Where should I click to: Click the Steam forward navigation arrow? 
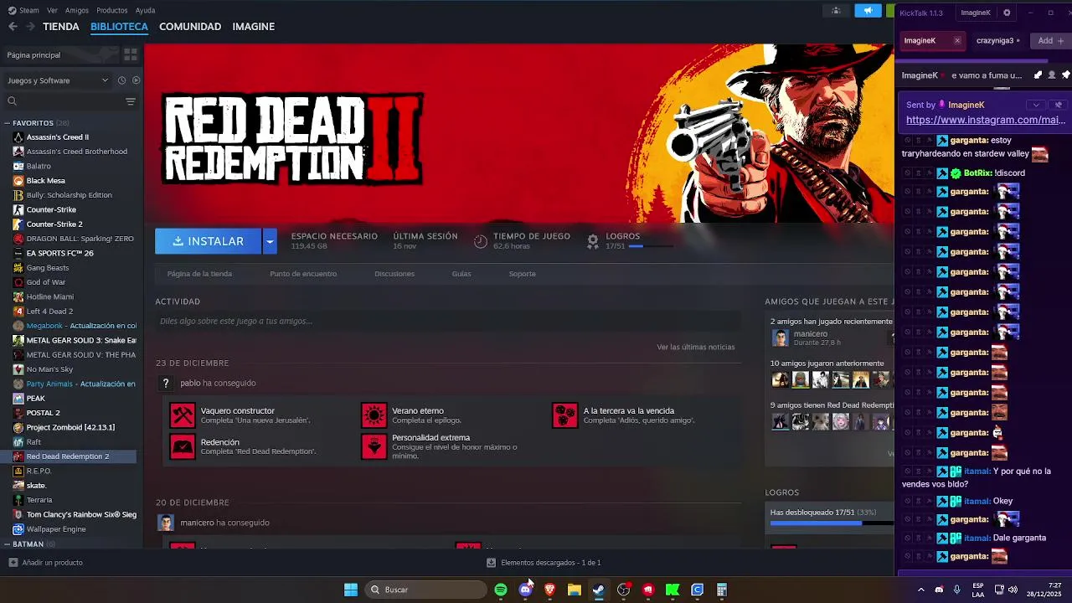[30, 27]
